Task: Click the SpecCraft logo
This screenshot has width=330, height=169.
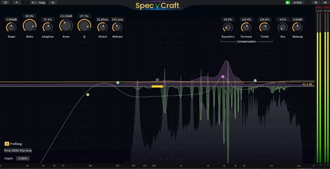Action: (157, 5)
